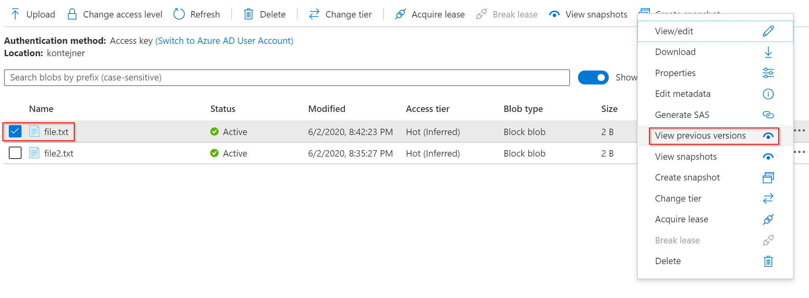Click the file icon next to file2.txt

pos(34,153)
